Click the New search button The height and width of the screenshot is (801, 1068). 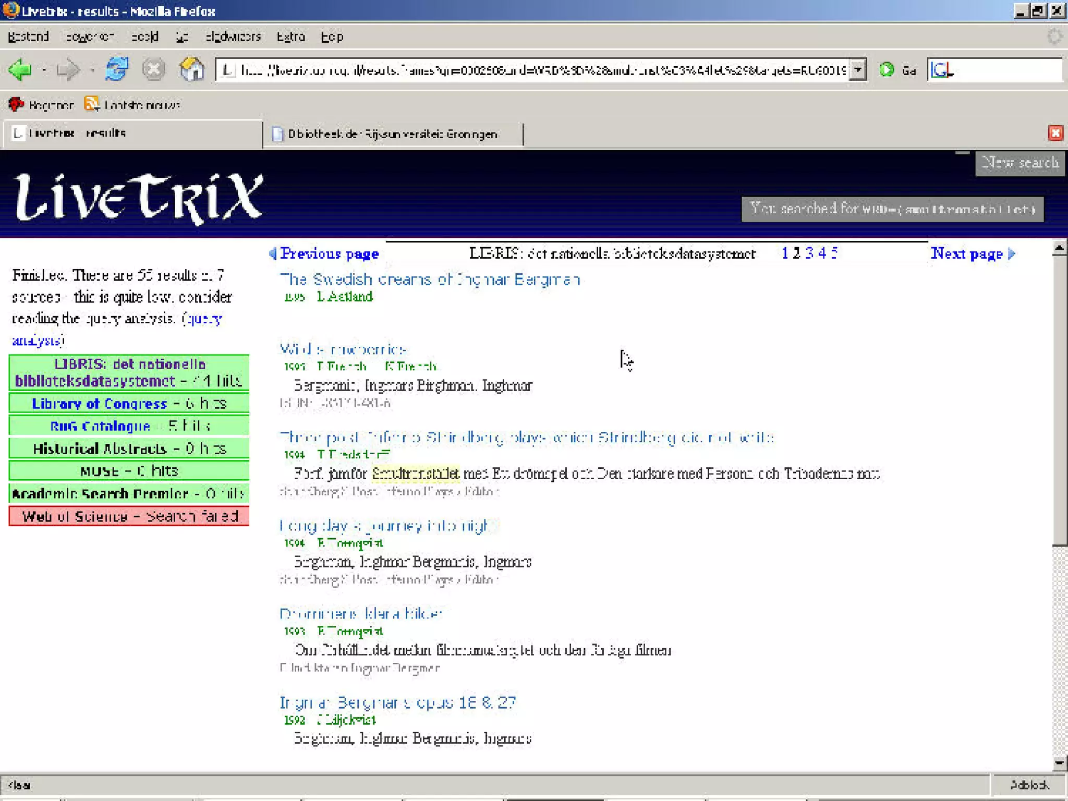[x=1020, y=163]
